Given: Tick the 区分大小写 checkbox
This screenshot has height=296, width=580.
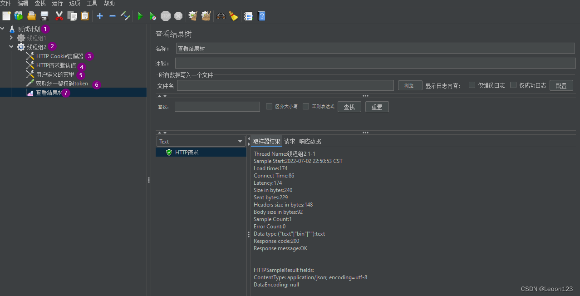Looking at the screenshot, I should pyautogui.click(x=269, y=106).
